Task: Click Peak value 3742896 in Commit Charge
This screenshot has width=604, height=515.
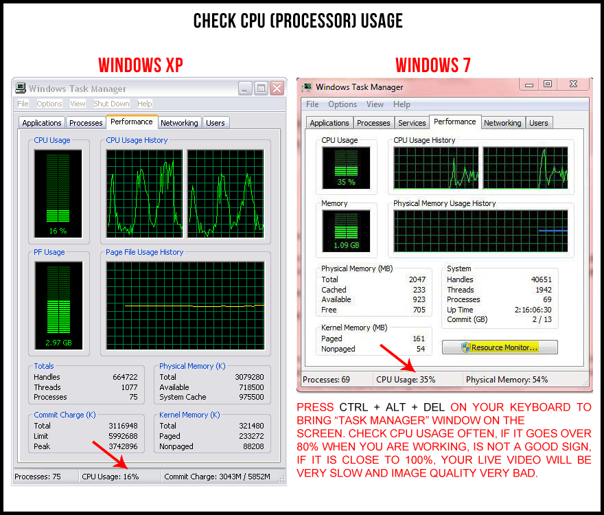Action: click(123, 446)
